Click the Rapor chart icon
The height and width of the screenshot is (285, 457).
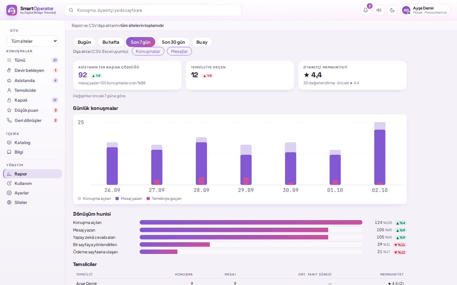[9, 174]
